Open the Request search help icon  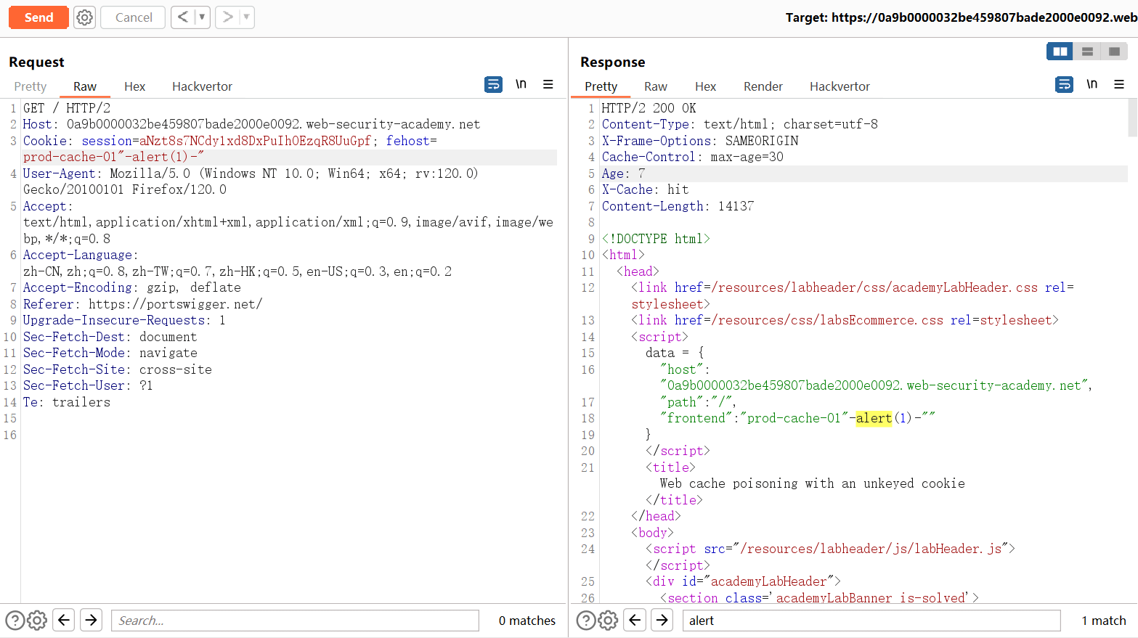15,620
